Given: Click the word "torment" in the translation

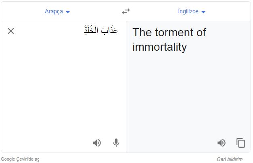Looking at the screenshot, I should point(173,33).
